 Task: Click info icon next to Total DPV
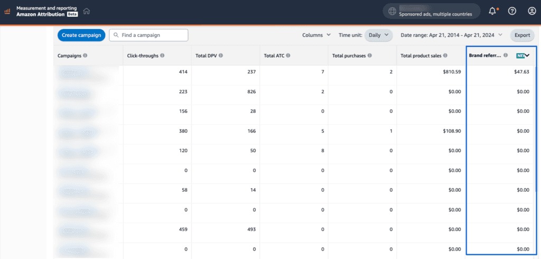click(220, 55)
